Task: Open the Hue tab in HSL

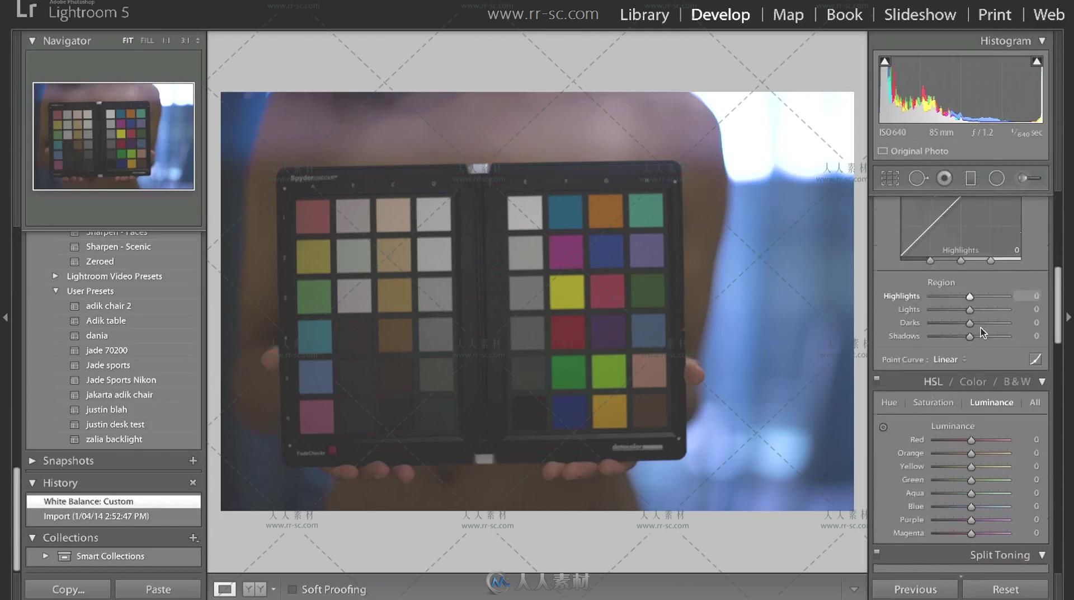Action: 889,402
